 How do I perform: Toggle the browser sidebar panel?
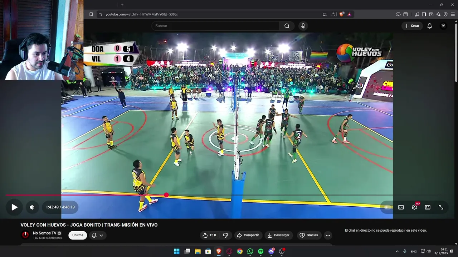pos(424,14)
